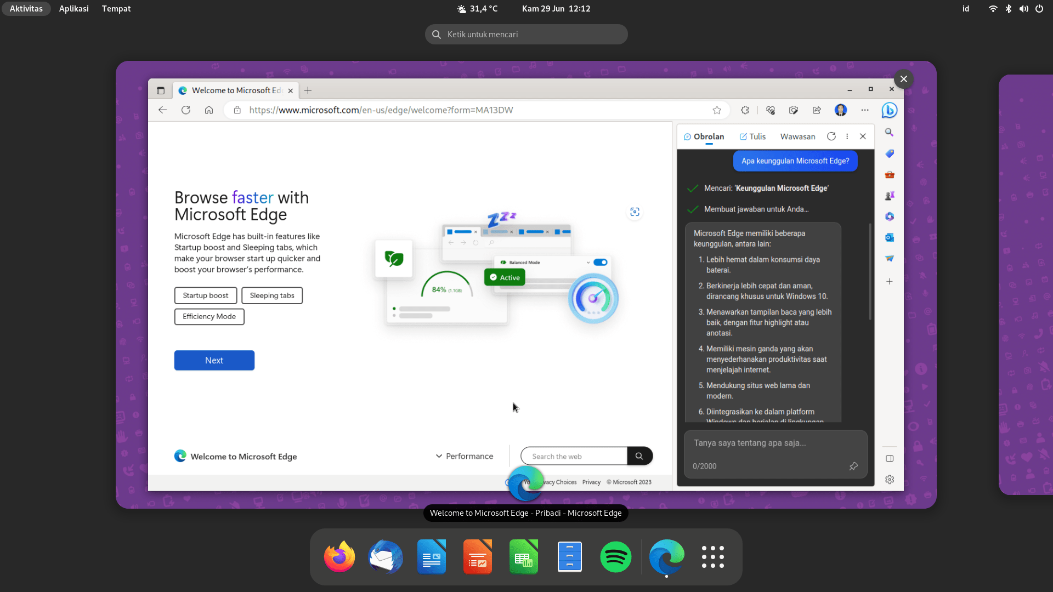Open the Tempat menu

(x=116, y=9)
